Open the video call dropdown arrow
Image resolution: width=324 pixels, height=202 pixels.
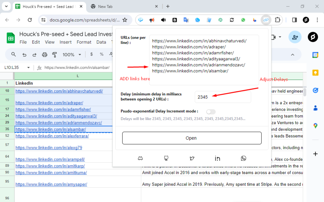280,37
